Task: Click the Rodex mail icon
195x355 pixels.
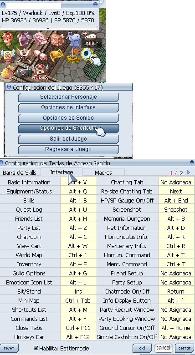Action: coord(40,71)
